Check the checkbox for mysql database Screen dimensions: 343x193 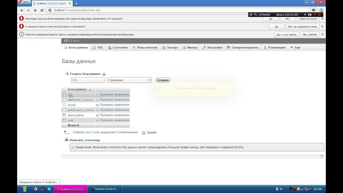[x=64, y=105]
